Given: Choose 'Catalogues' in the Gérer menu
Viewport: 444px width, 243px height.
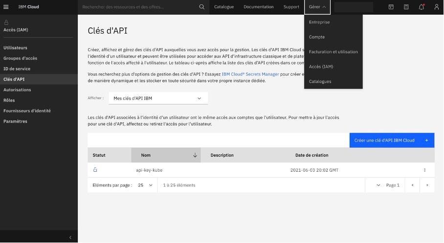Looking at the screenshot, I should point(320,81).
